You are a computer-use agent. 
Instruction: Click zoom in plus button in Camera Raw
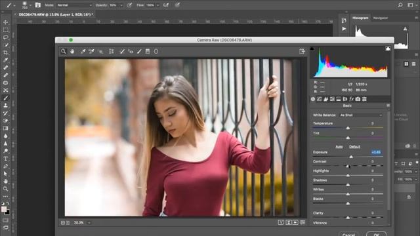coord(68,223)
